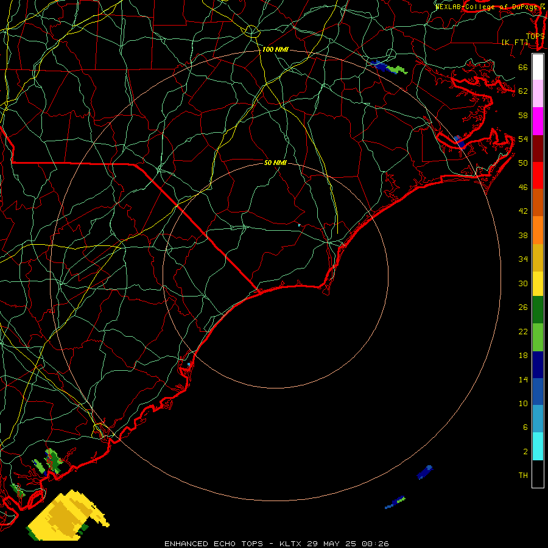Click the small light-blue echo pixel on the coast
Viewport: 548px width, 548px height.
189,364
